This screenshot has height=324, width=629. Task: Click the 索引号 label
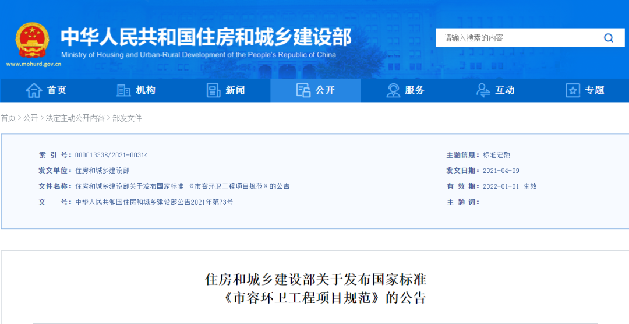[55, 155]
